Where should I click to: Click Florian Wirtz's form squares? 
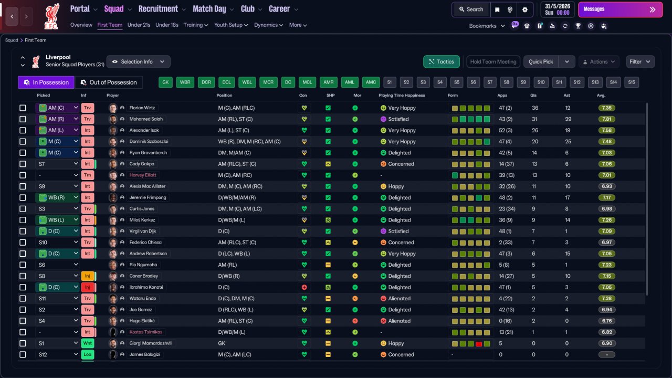[471, 108]
